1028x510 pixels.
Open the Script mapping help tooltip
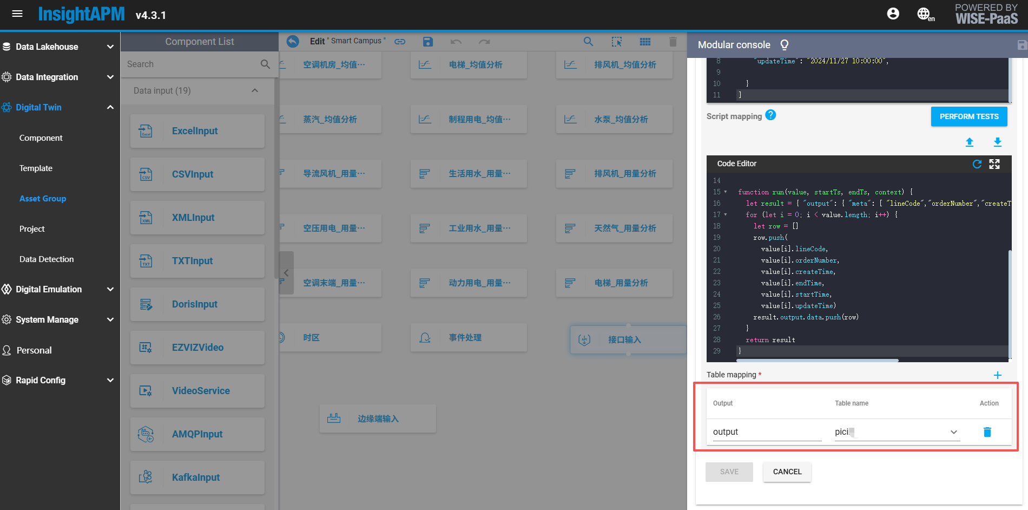coord(770,115)
